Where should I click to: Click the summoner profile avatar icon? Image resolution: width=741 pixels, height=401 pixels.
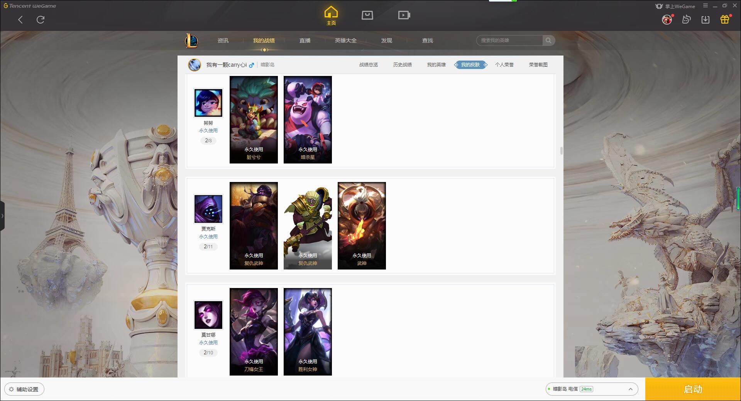click(195, 65)
